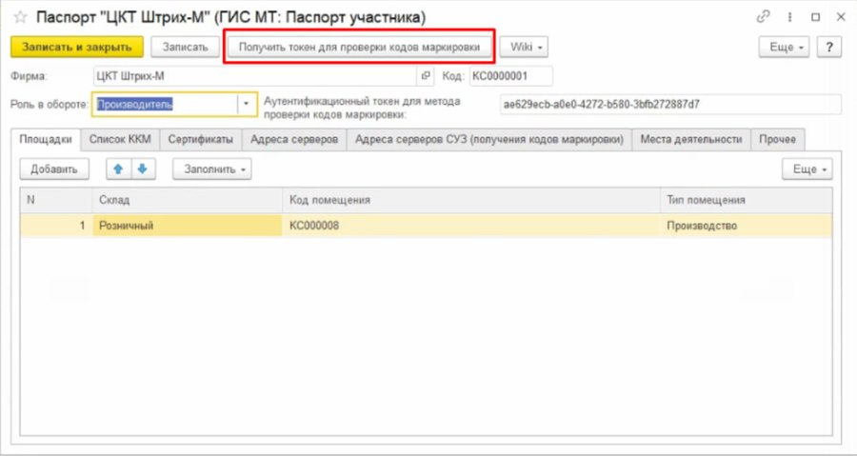The width and height of the screenshot is (857, 456).
Task: Switch to the Список ККМ tab
Action: (120, 139)
